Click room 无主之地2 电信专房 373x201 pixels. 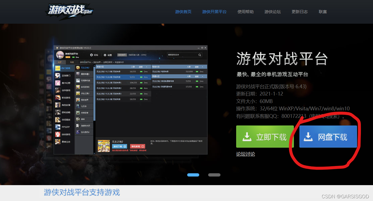[179, 72]
